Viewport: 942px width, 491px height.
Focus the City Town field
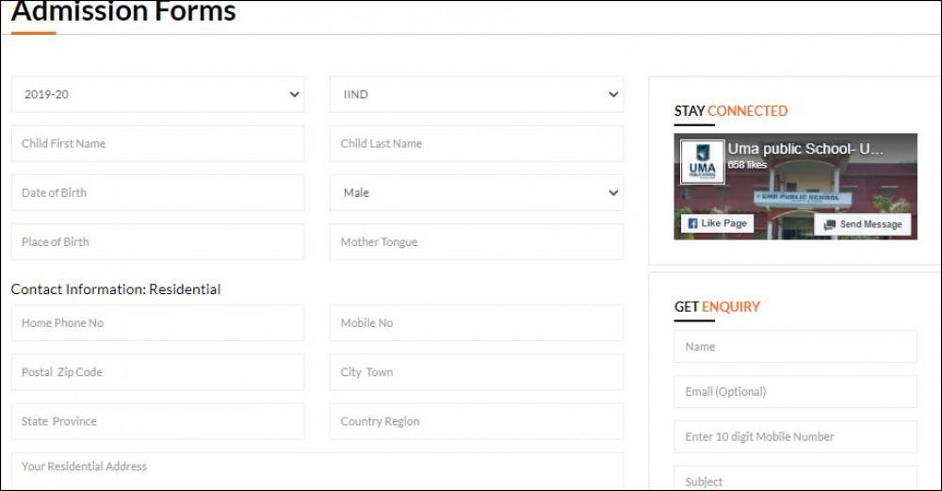pos(476,371)
